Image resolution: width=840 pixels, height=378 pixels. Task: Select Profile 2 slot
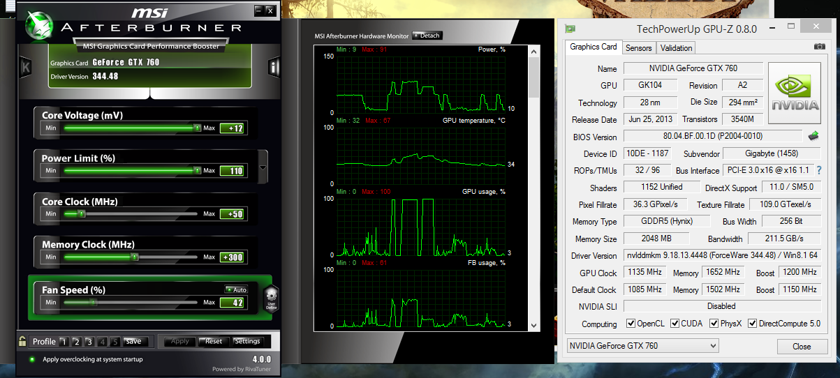tap(76, 342)
